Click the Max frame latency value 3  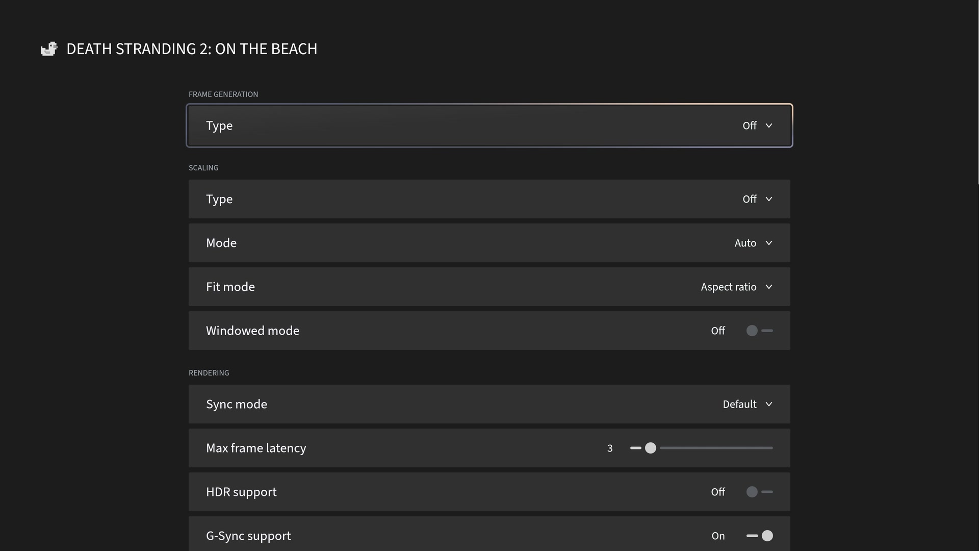[610, 448]
